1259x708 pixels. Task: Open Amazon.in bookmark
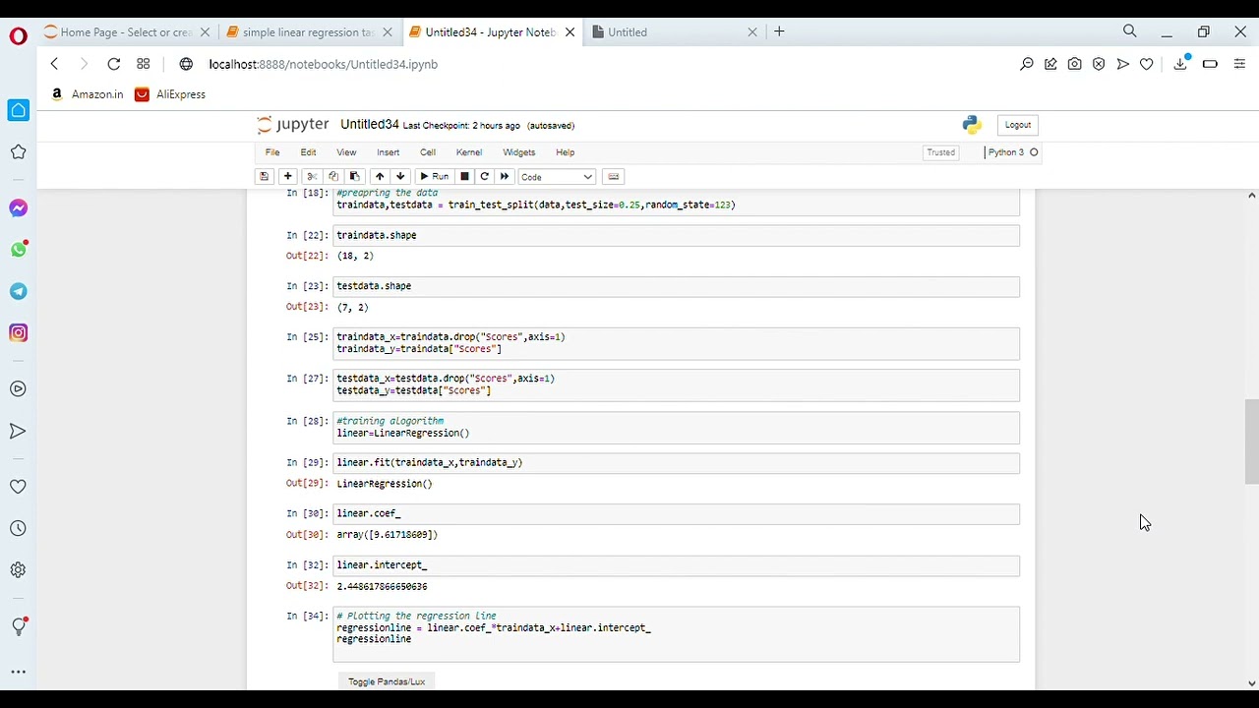[88, 94]
